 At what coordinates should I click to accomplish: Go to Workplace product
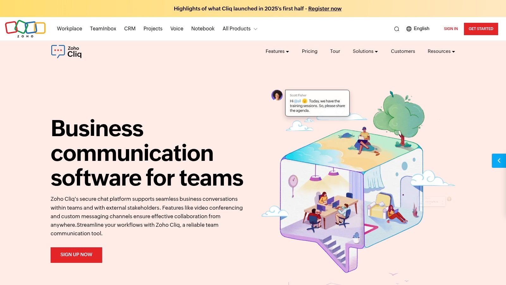point(70,28)
